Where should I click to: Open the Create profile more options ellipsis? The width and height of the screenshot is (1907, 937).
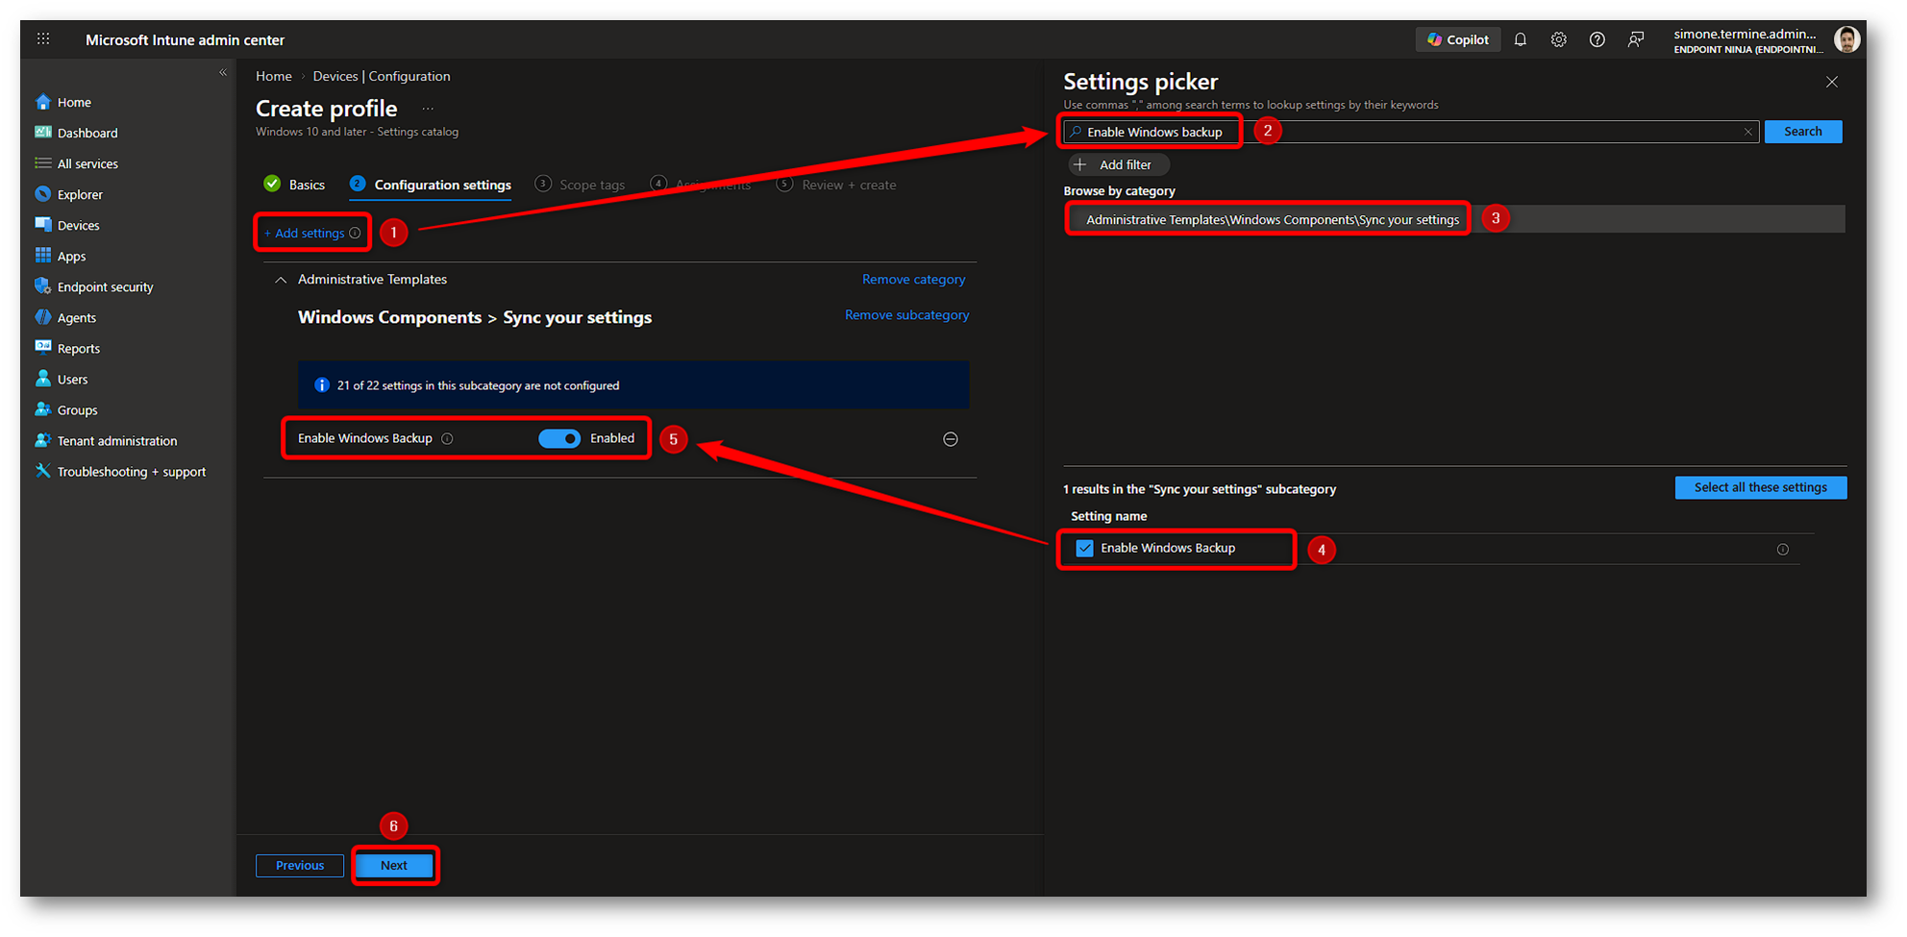[x=428, y=109]
